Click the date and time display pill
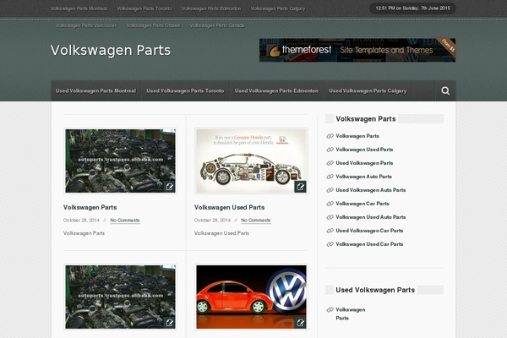 [413, 8]
